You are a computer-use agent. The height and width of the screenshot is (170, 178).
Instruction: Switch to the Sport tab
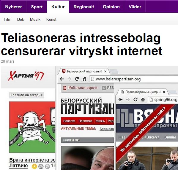pyautogui.click(x=37, y=7)
